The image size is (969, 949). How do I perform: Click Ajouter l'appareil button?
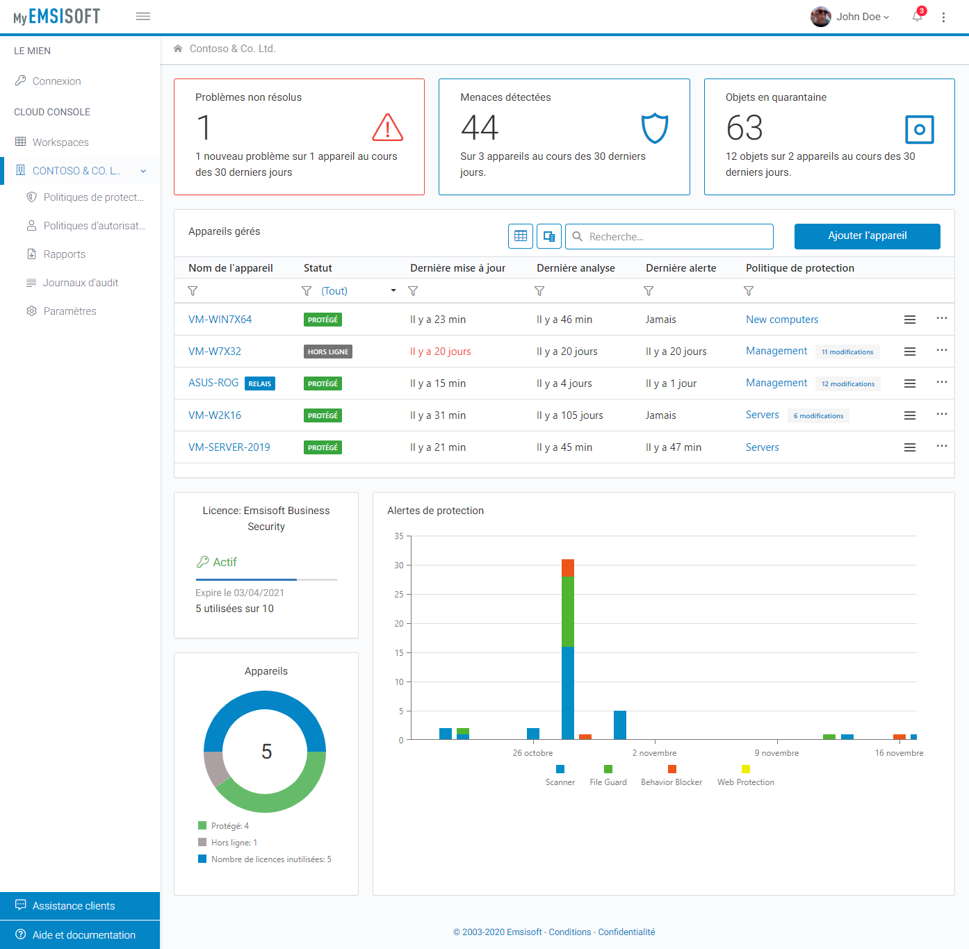pyautogui.click(x=868, y=236)
